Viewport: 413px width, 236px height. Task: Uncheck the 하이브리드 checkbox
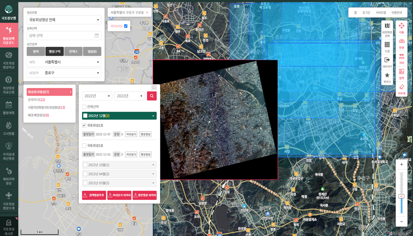126,26
